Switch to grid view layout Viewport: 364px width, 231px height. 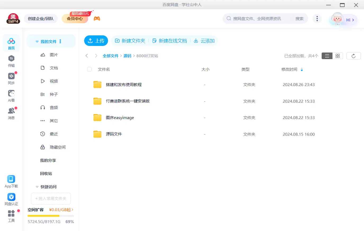tap(338, 56)
